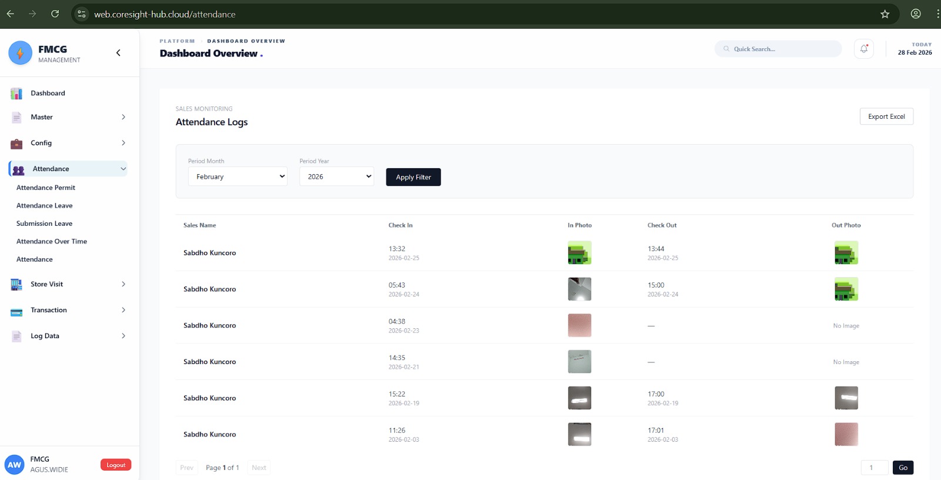Select Submission Leave in the sidebar
941x480 pixels.
(44, 224)
